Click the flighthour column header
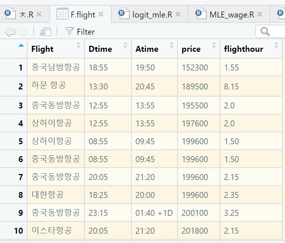The width and height of the screenshot is (285, 243). pos(251,49)
